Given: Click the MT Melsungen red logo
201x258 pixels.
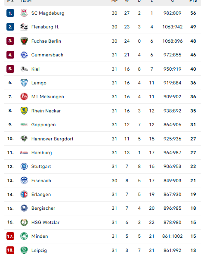Looking at the screenshot, I should 24,96.
